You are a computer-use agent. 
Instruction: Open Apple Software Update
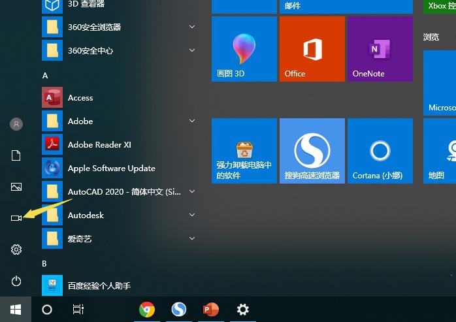coord(120,168)
